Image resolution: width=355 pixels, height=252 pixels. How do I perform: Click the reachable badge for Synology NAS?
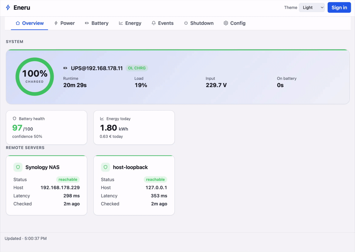(x=68, y=179)
